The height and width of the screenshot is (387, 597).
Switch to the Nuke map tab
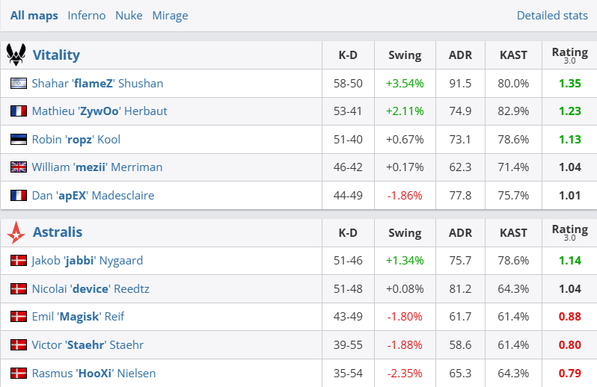pos(129,16)
